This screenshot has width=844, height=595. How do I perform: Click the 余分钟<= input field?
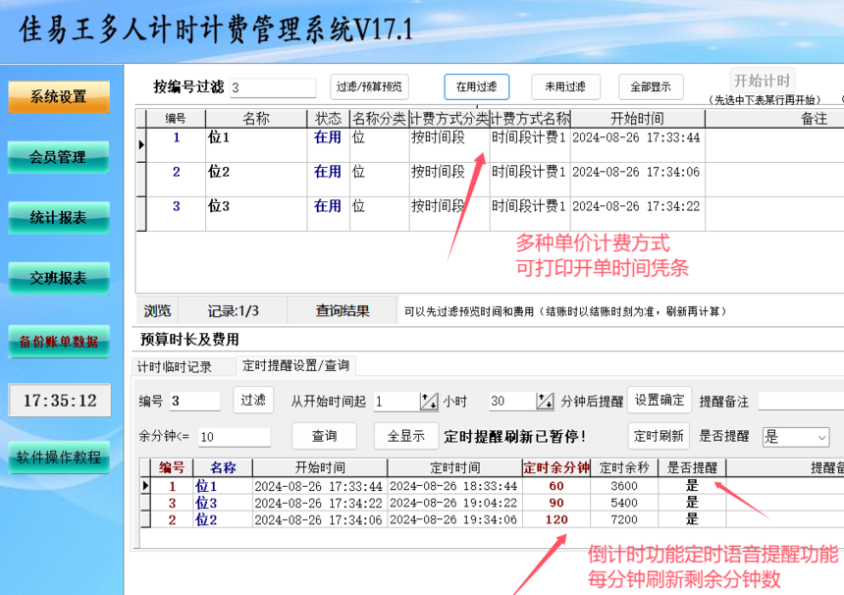click(x=235, y=437)
